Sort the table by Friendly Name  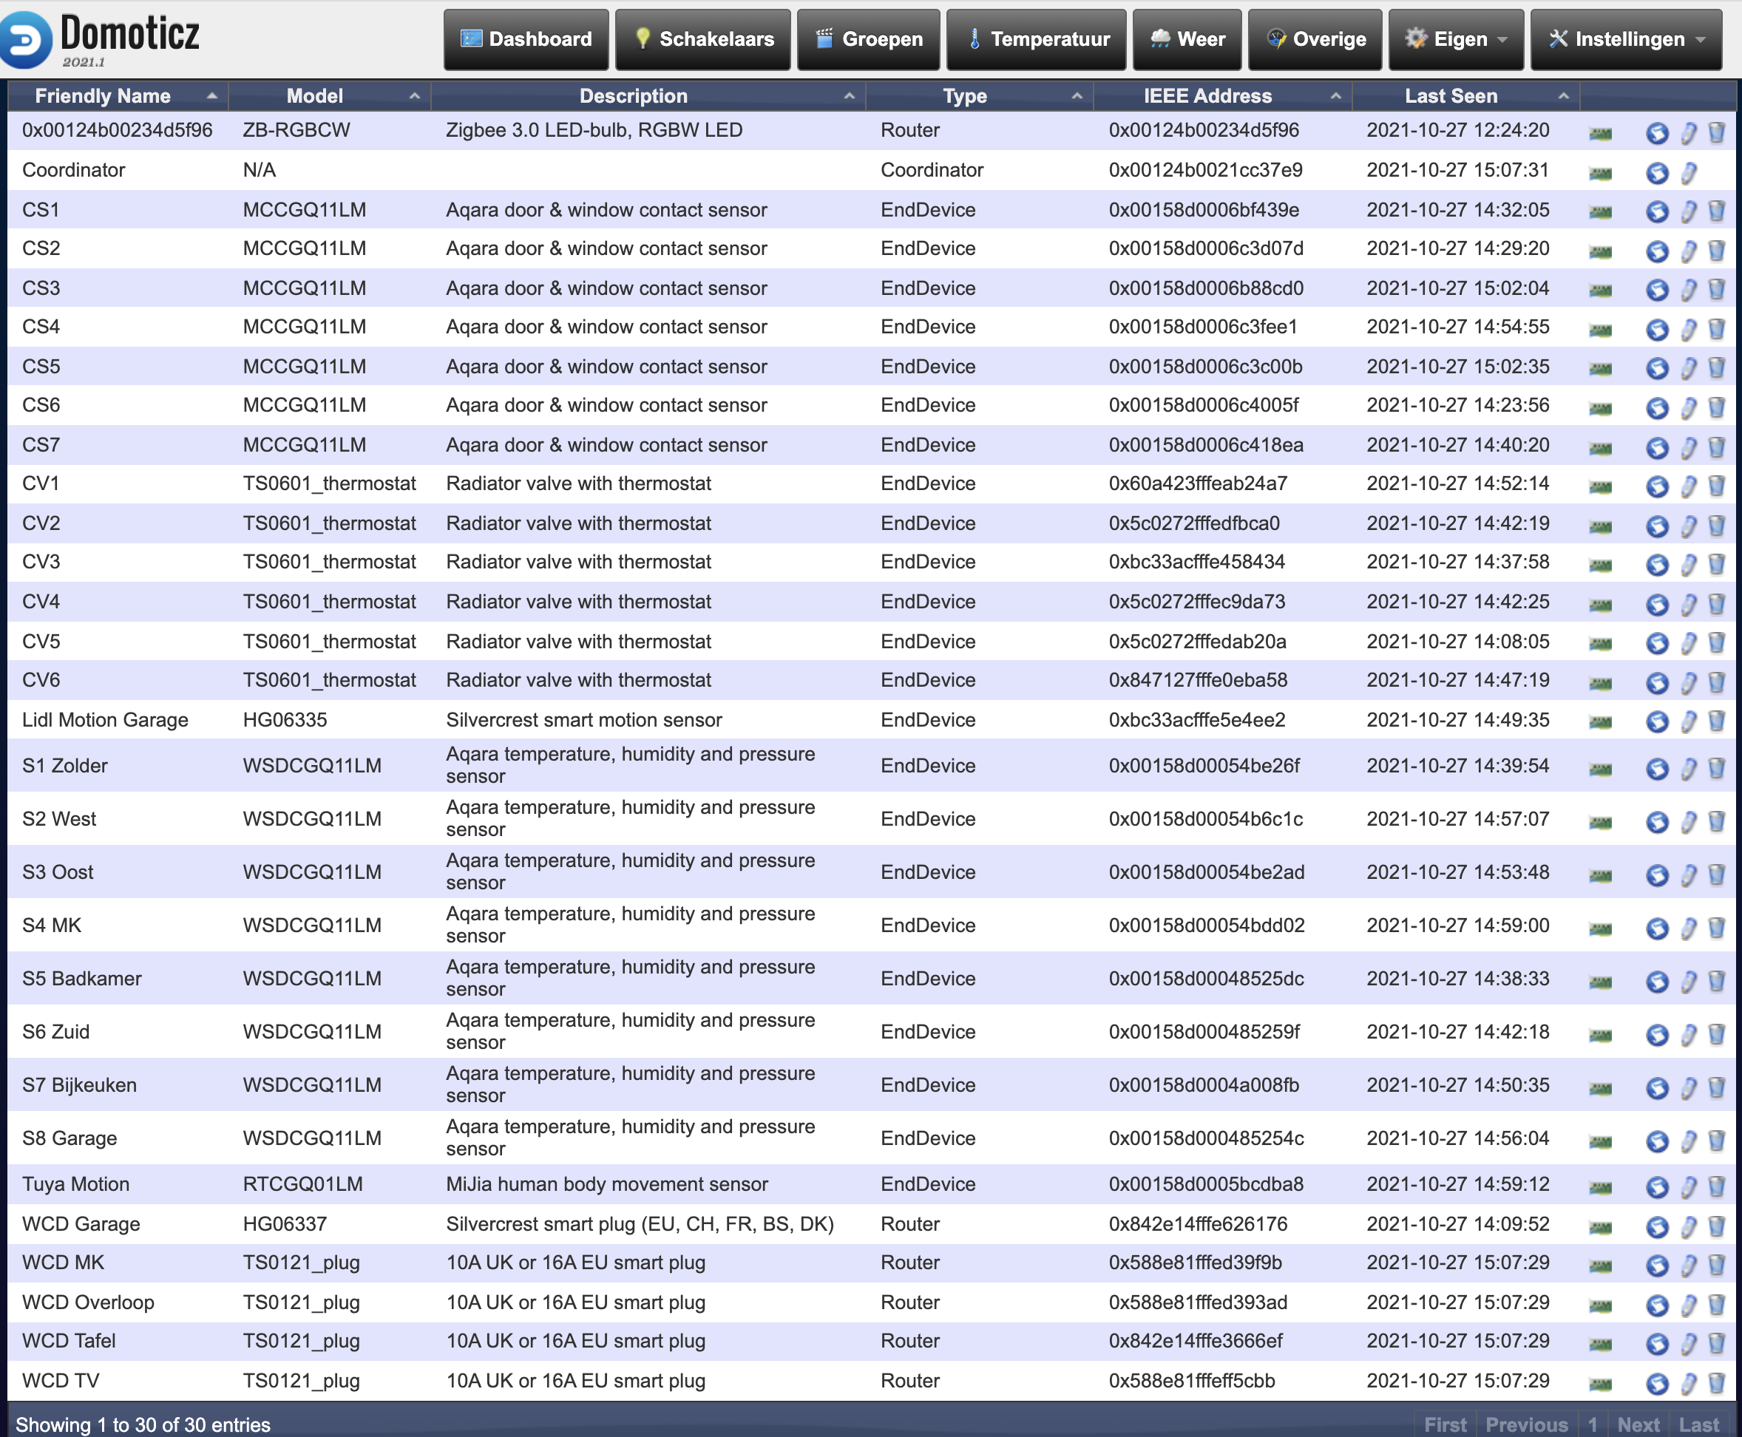click(118, 96)
